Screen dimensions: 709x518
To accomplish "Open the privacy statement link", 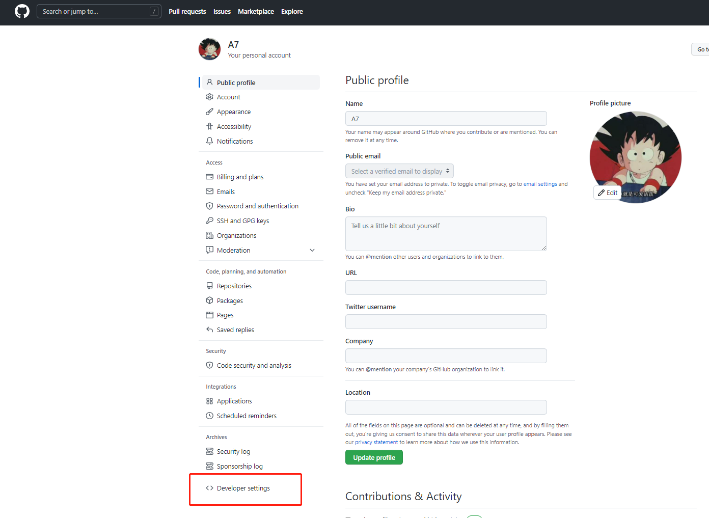I will point(376,442).
